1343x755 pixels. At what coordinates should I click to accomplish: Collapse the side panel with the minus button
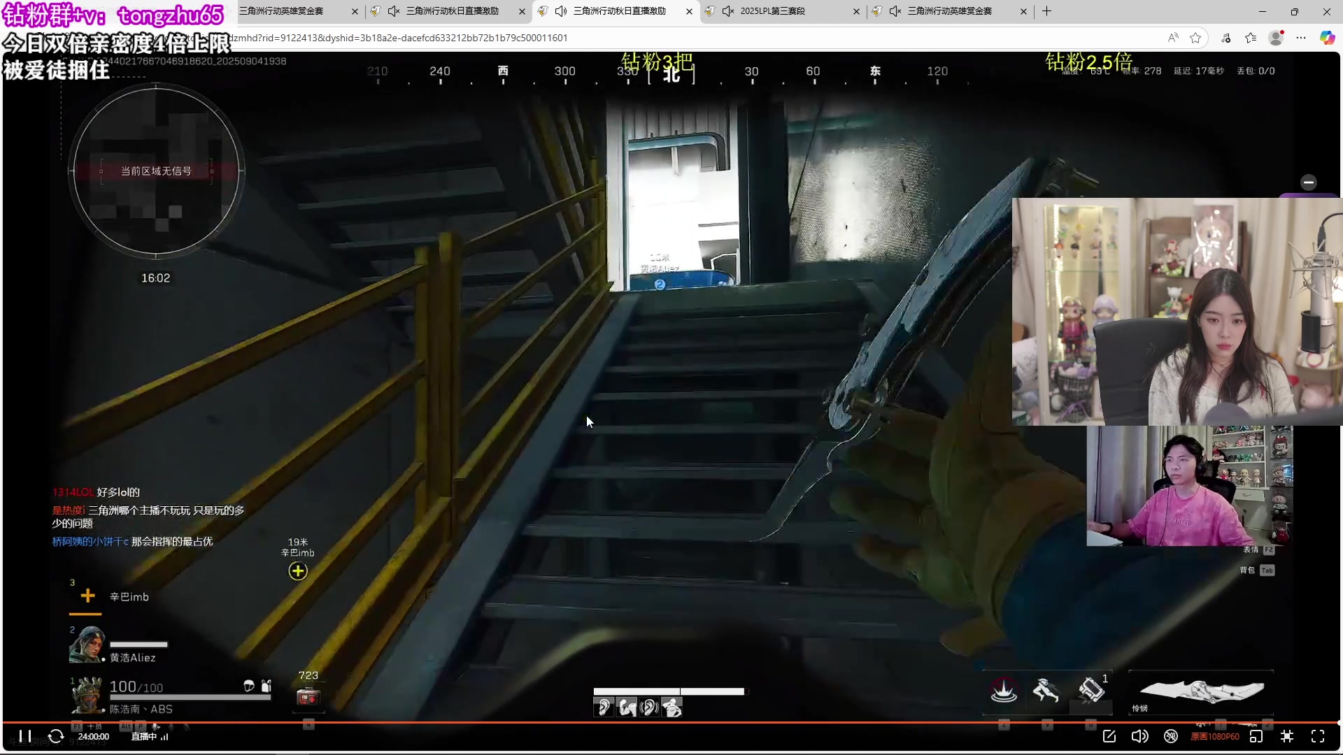tap(1309, 182)
